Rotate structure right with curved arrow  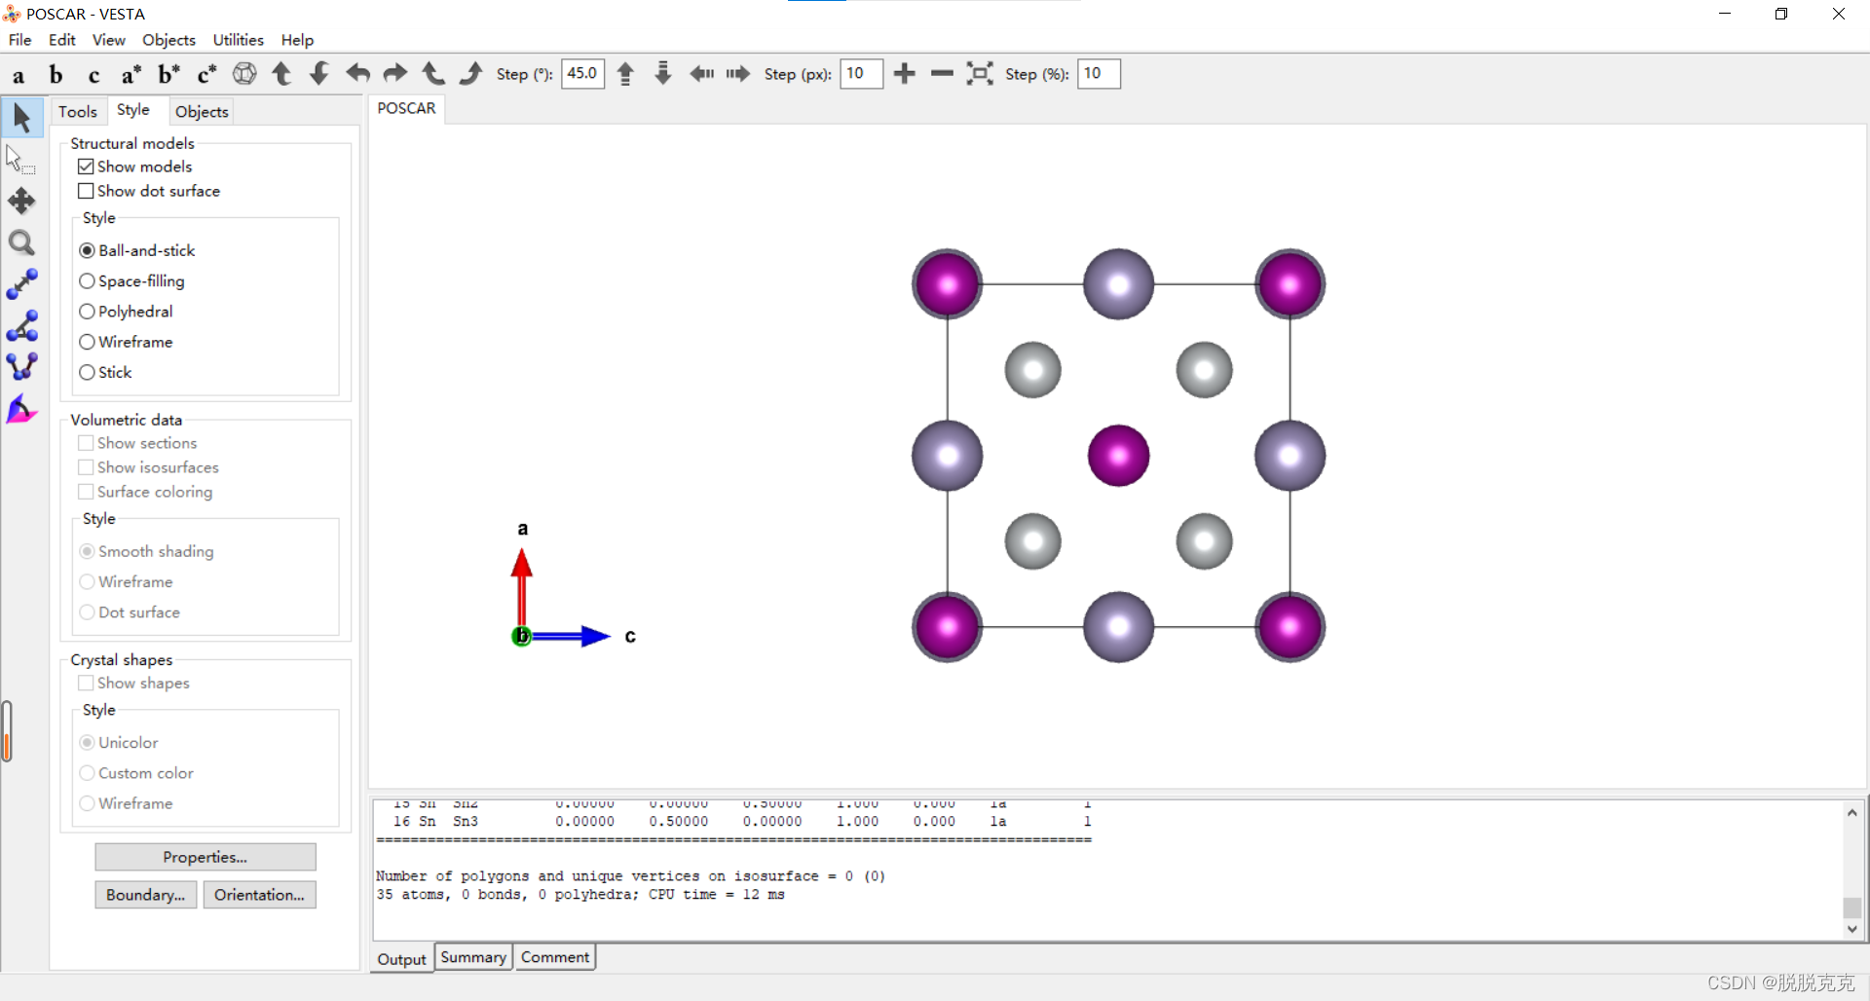click(394, 74)
